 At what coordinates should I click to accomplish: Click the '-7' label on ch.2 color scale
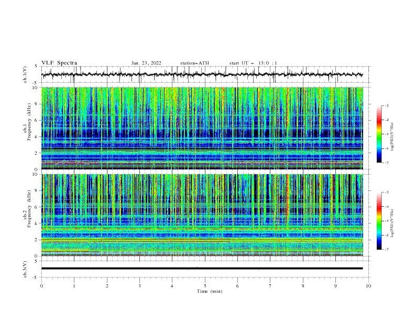[x=386, y=250]
